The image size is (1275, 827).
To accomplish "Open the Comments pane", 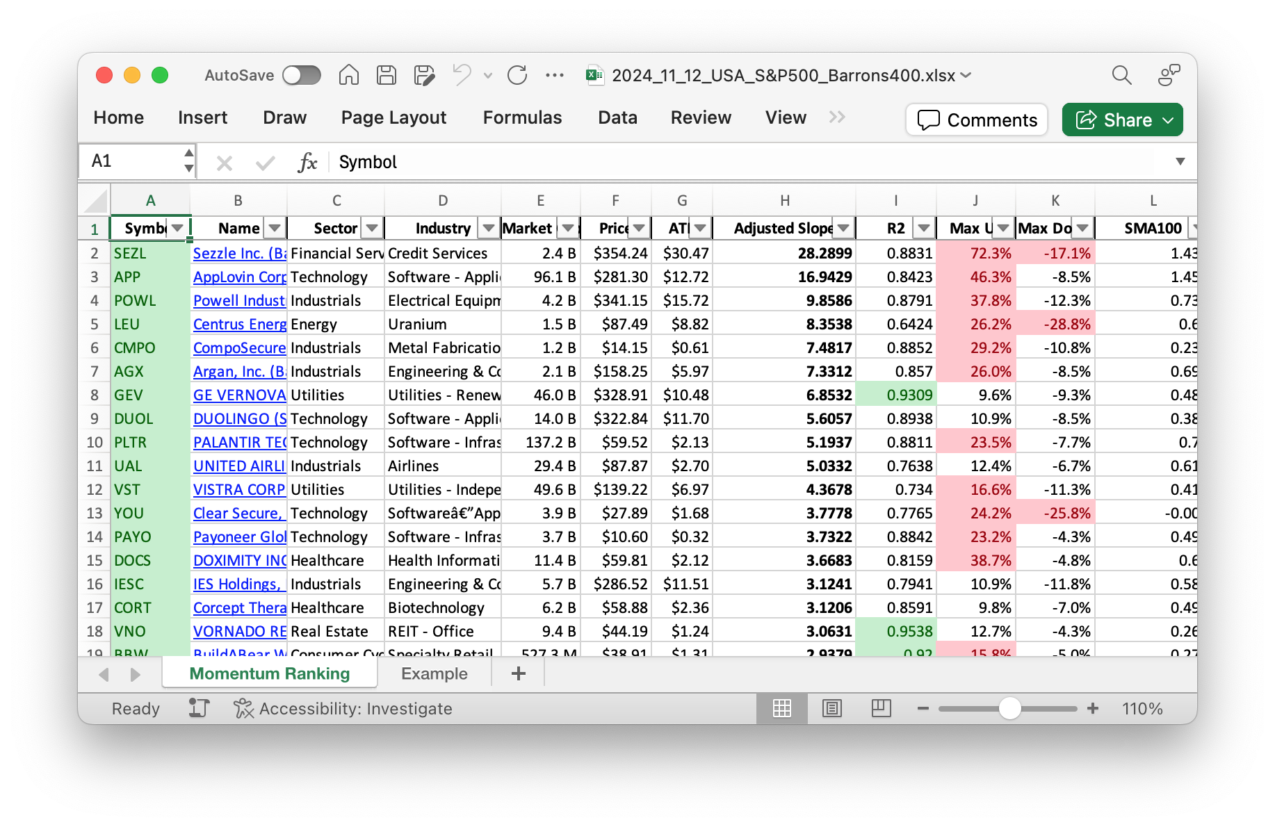I will point(977,120).
